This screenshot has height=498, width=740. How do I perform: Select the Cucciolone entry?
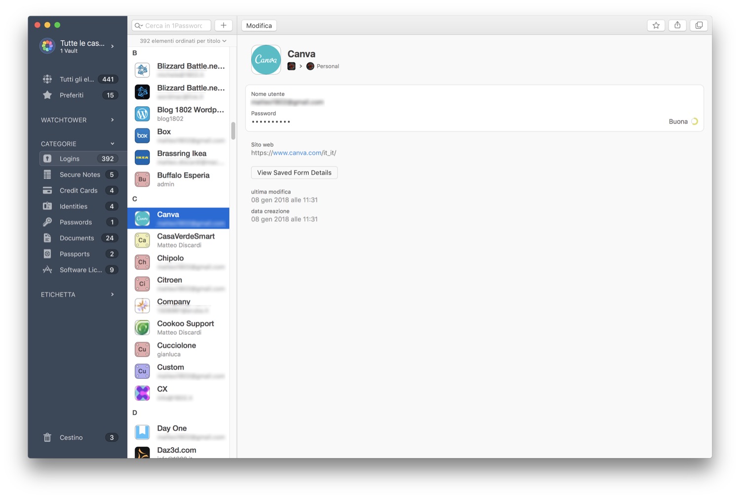tap(179, 349)
